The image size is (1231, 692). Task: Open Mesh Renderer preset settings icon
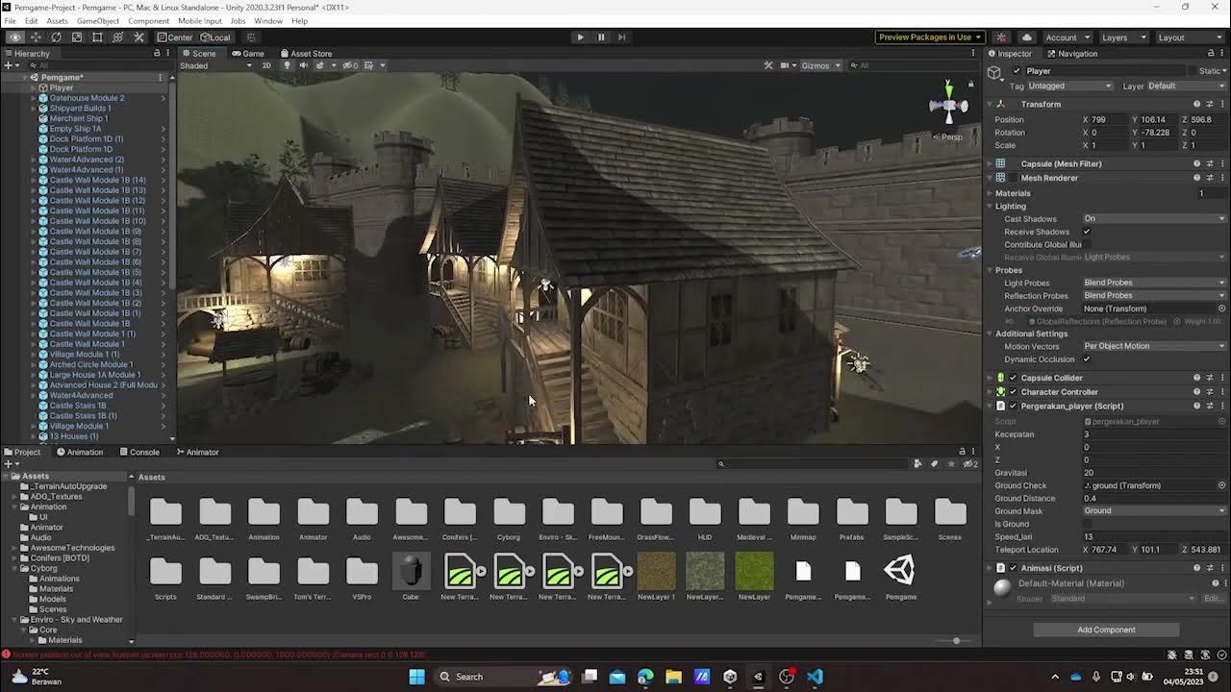(1210, 178)
